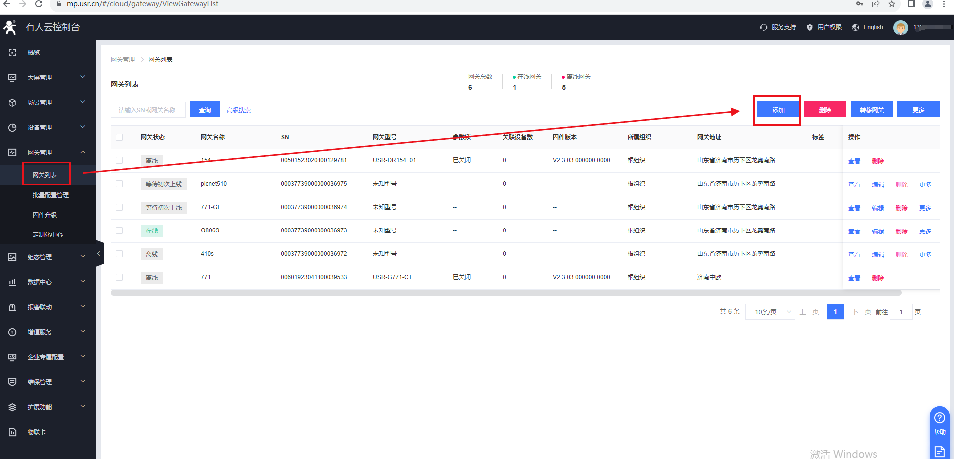Viewport: 954px width, 459px height.
Task: Expand the 数据中心 sidebar menu
Action: tap(47, 282)
